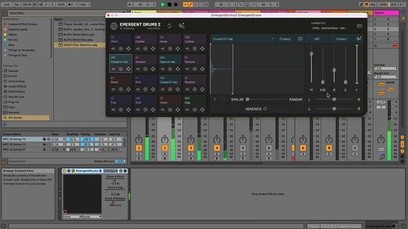Image resolution: width=408 pixels, height=229 pixels.
Task: Audition the C#2 Cymbal pad speaker icon
Action: point(138,48)
